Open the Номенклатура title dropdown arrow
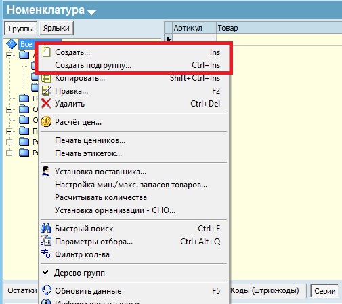 point(91,12)
